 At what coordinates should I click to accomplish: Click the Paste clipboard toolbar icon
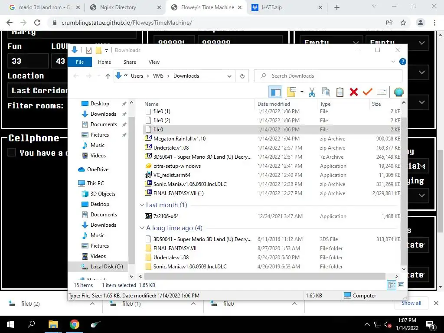[340, 92]
